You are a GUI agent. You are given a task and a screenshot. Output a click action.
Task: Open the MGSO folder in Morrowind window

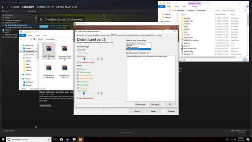click(187, 29)
